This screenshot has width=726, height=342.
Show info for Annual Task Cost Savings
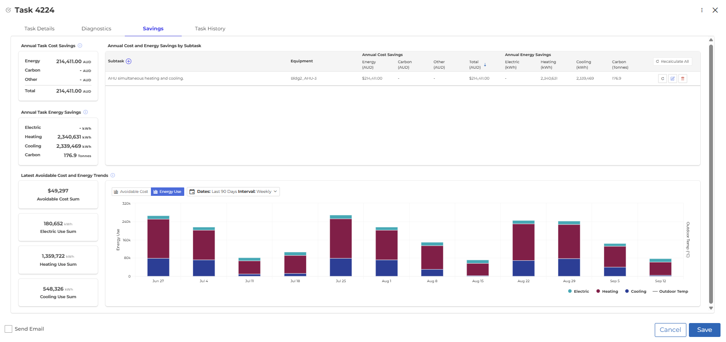pyautogui.click(x=80, y=46)
